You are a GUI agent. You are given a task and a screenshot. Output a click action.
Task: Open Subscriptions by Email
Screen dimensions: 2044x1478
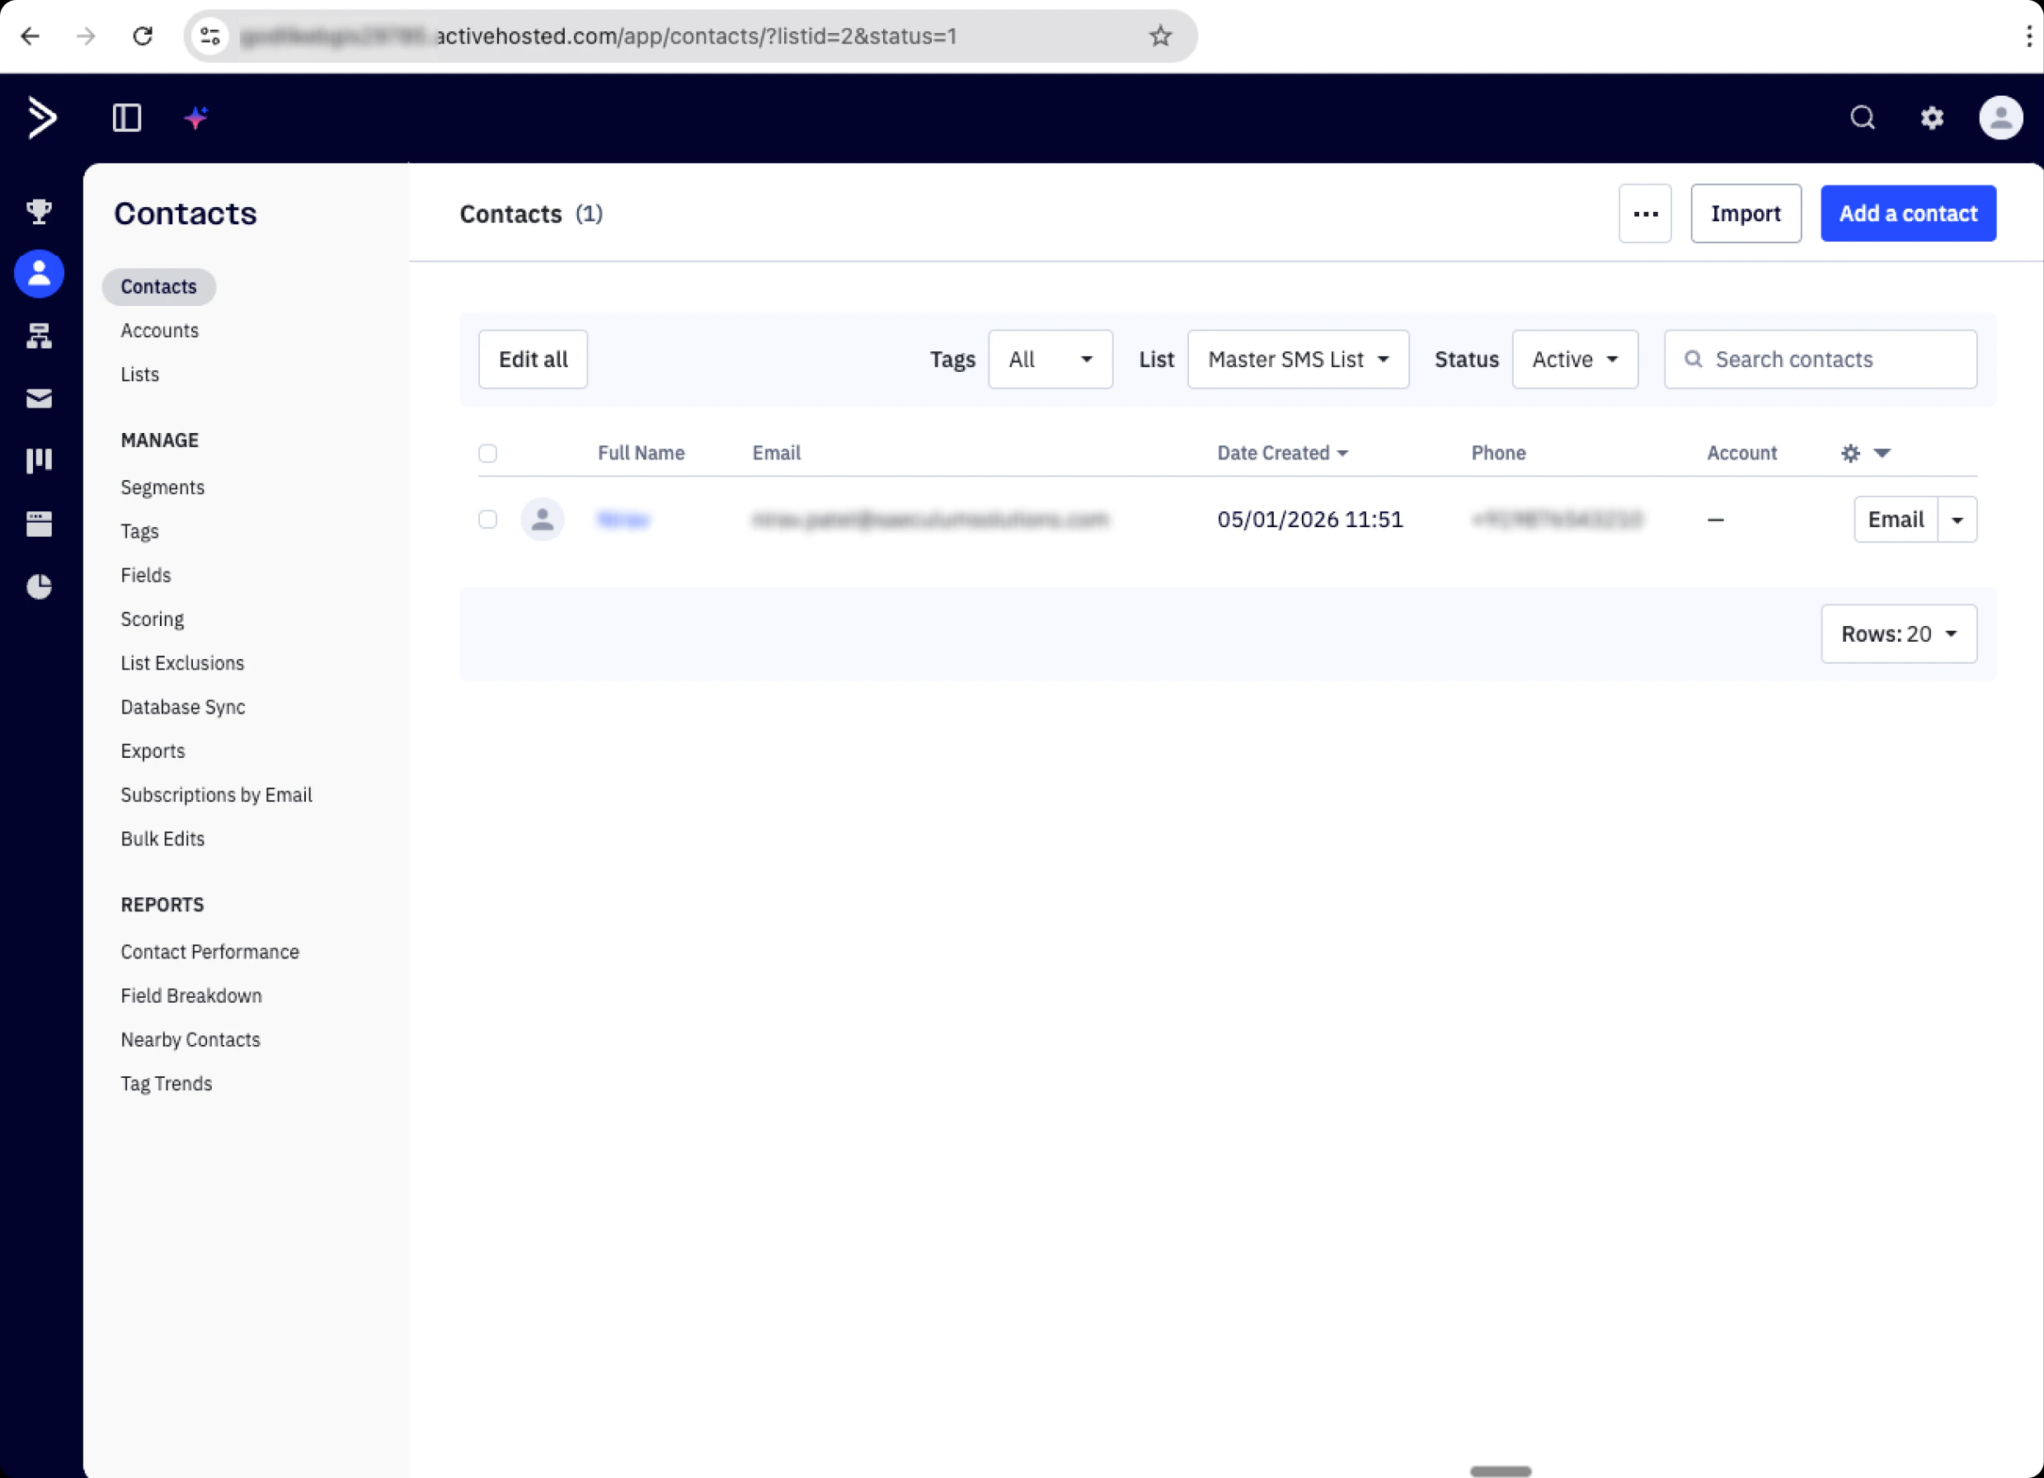point(216,795)
